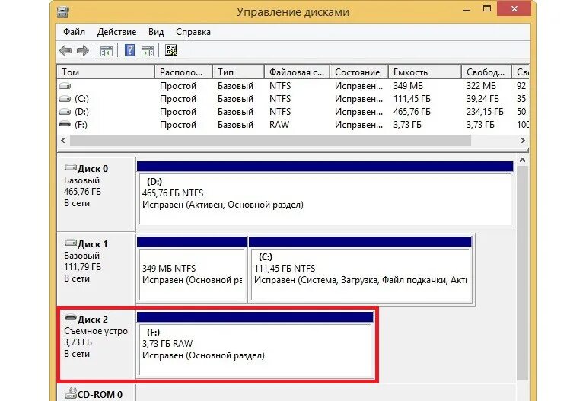Screen dimensions: 586x401
Task: Show console tree toolbar icon
Action: (x=107, y=51)
